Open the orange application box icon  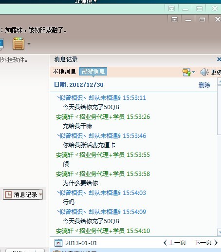[x=18, y=43]
